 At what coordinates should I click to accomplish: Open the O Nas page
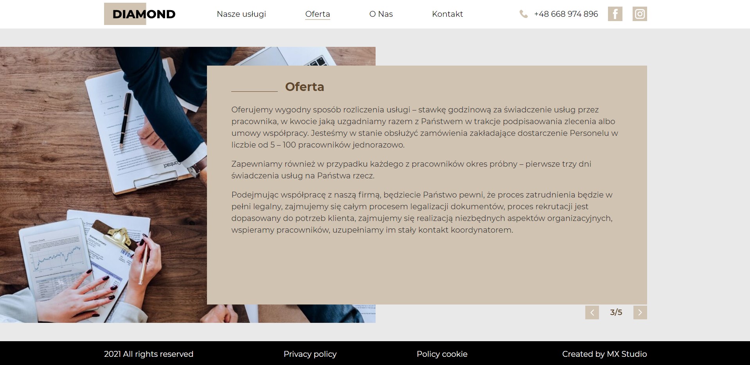click(x=381, y=14)
